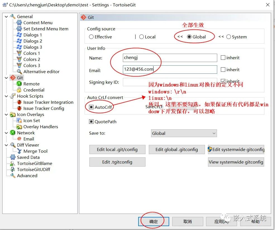Uncheck inherit box for Signing key ID
275x230 pixels.
pyautogui.click(x=223, y=81)
